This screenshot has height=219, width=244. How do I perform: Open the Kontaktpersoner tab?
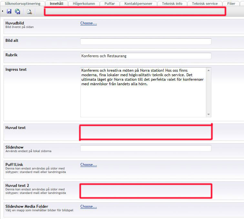[138, 4]
